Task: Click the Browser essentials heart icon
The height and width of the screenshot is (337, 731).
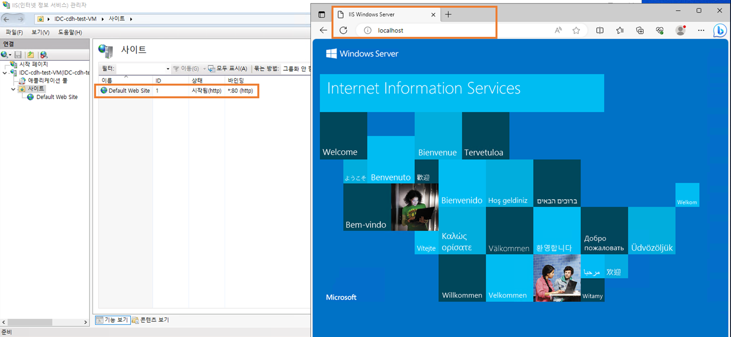Action: 660,30
